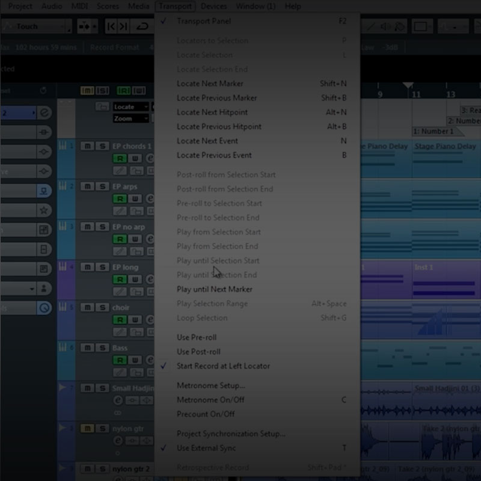The width and height of the screenshot is (481, 481).
Task: Click the star icon in inspector
Action: point(44,210)
